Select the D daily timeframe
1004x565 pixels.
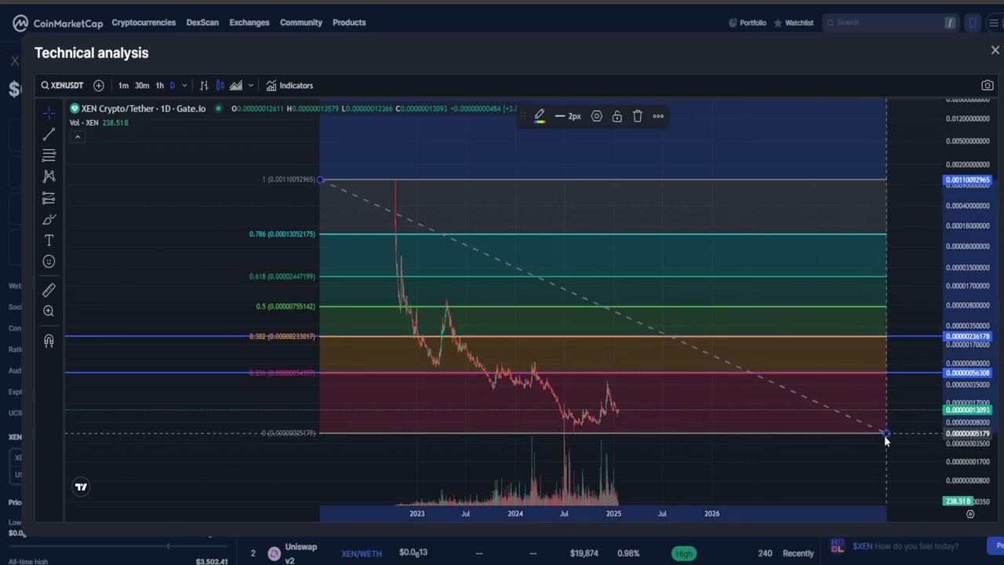click(173, 86)
